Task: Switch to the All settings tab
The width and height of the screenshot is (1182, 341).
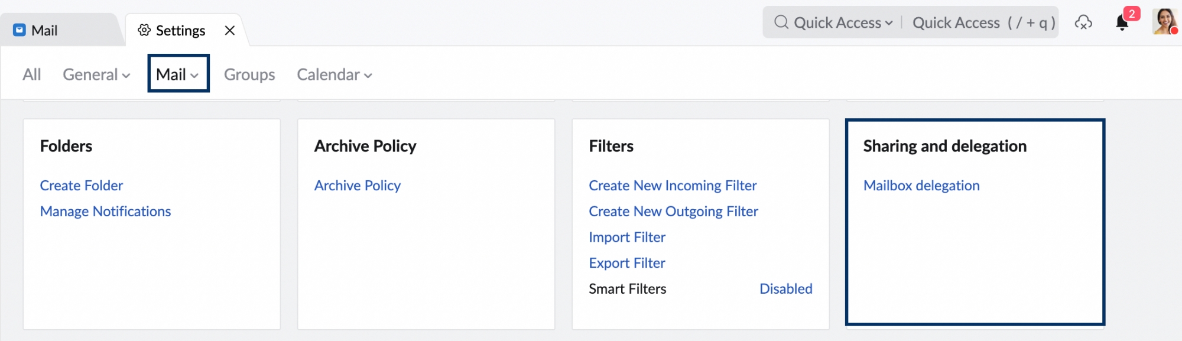Action: pos(32,74)
